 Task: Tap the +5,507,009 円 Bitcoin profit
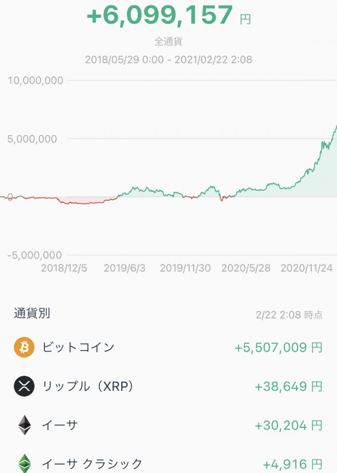coord(279,348)
